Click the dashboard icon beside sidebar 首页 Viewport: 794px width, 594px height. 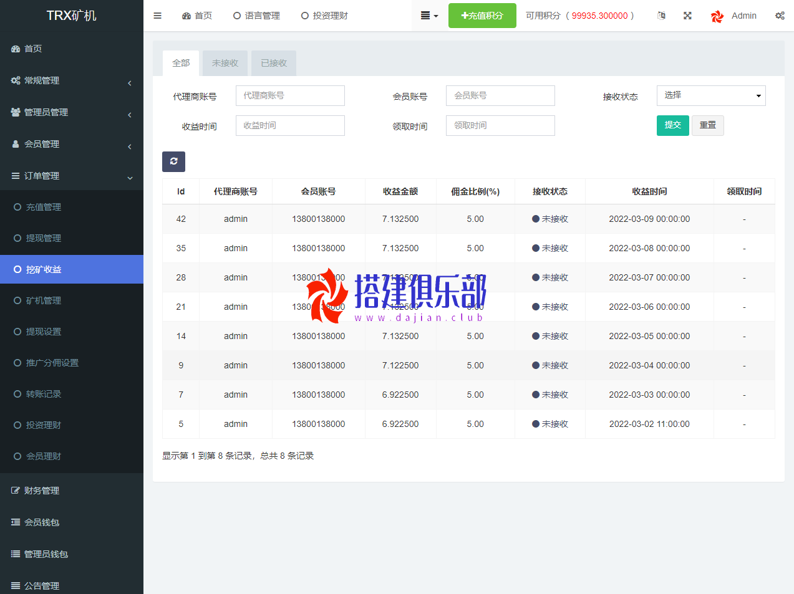pyautogui.click(x=16, y=49)
